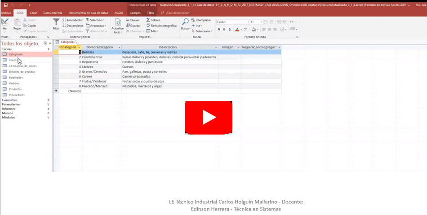The image size is (427, 215).
Task: Click the Nuevo record button
Action: (132, 20)
